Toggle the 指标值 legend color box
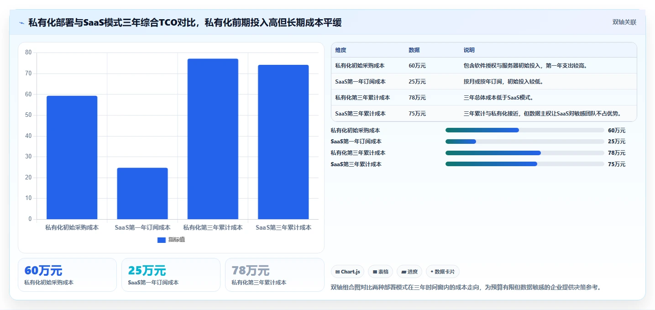655x310 pixels. [x=162, y=240]
